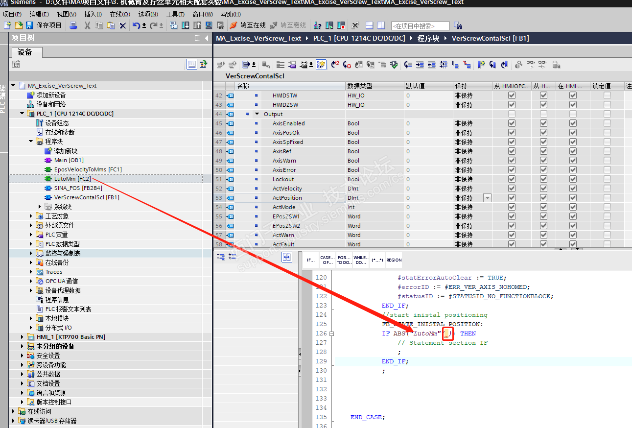The image size is (632, 428).
Task: Click the Delete X icon in toolbar
Action: point(123,25)
